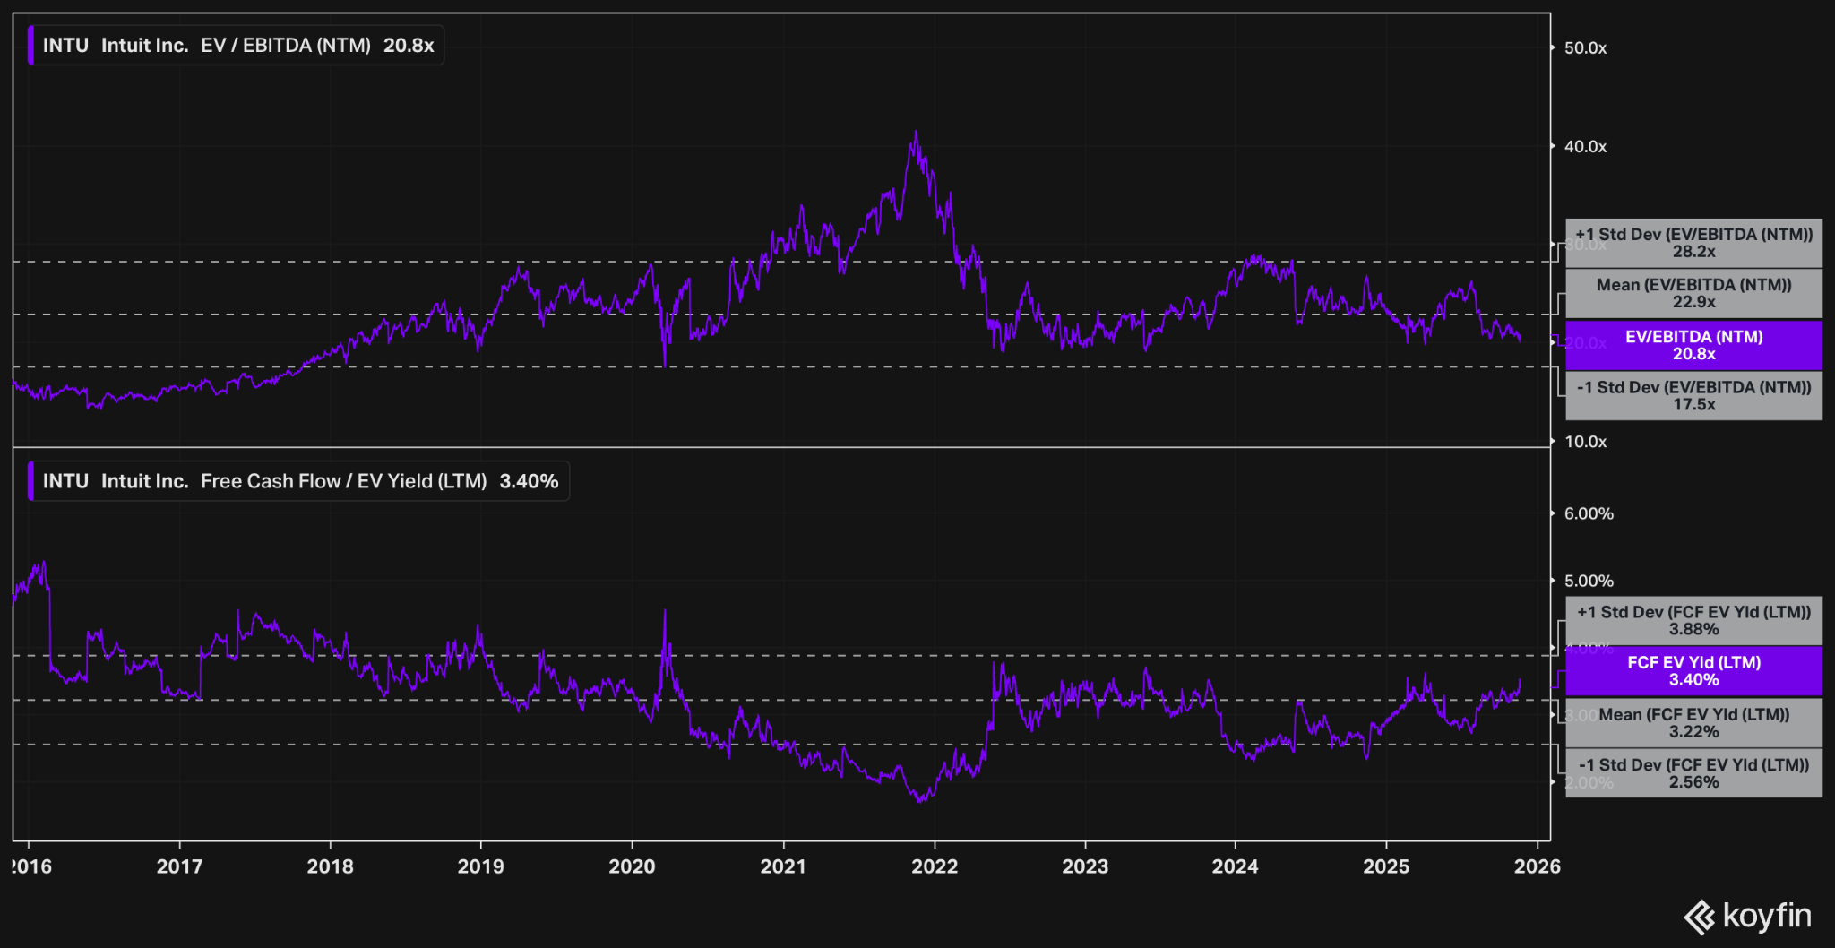Image resolution: width=1835 pixels, height=948 pixels.
Task: Click the EV / EBITDA (NTM) series legend label
Action: tap(237, 46)
